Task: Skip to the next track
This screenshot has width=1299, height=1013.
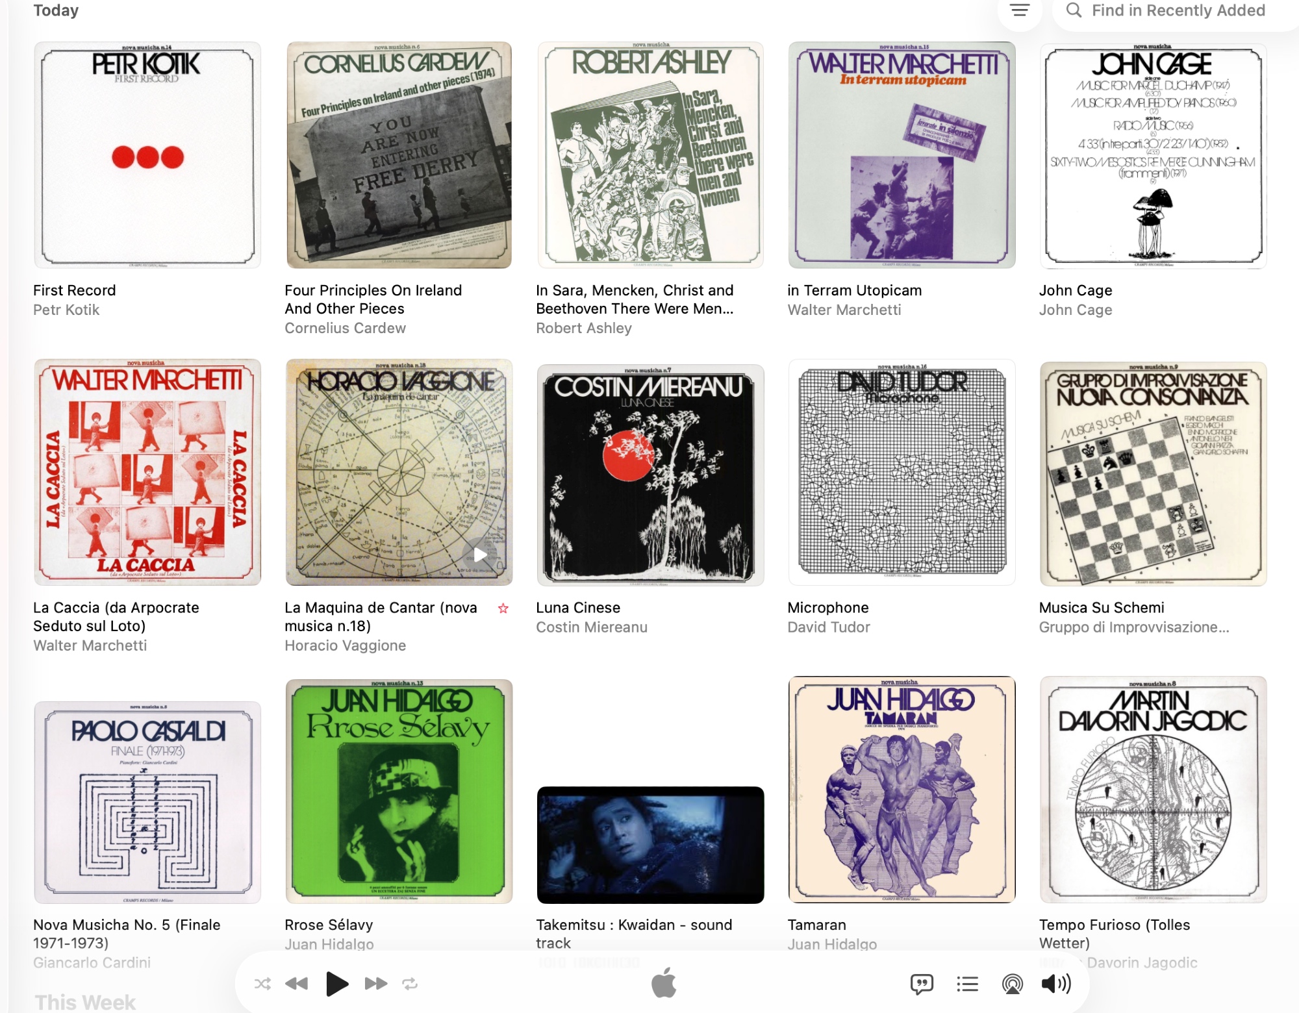Action: 375,984
